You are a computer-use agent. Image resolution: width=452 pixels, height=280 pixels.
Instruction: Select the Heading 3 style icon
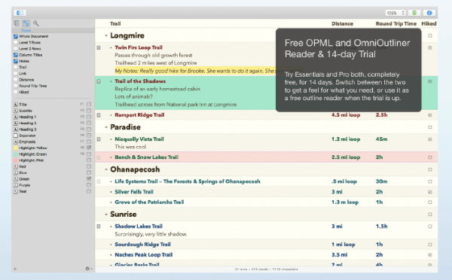click(x=16, y=129)
